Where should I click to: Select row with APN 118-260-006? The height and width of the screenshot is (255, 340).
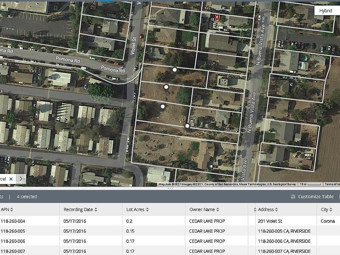[170, 241]
